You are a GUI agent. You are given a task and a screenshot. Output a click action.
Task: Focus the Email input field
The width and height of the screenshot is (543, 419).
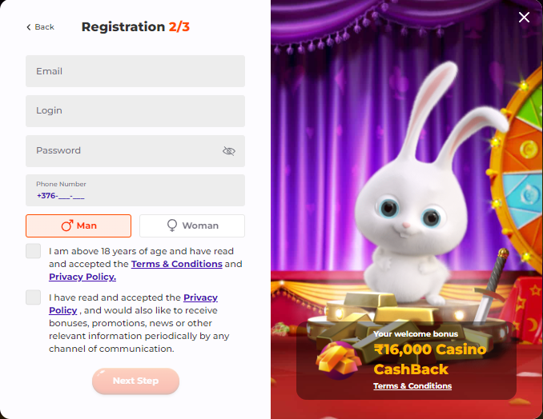pos(135,71)
